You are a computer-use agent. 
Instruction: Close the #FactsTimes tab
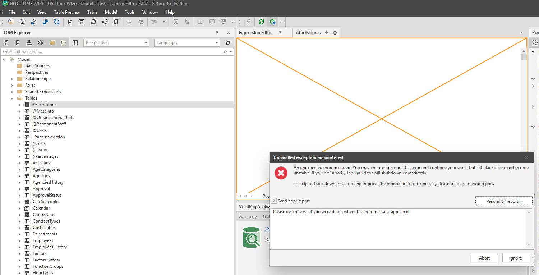335,33
